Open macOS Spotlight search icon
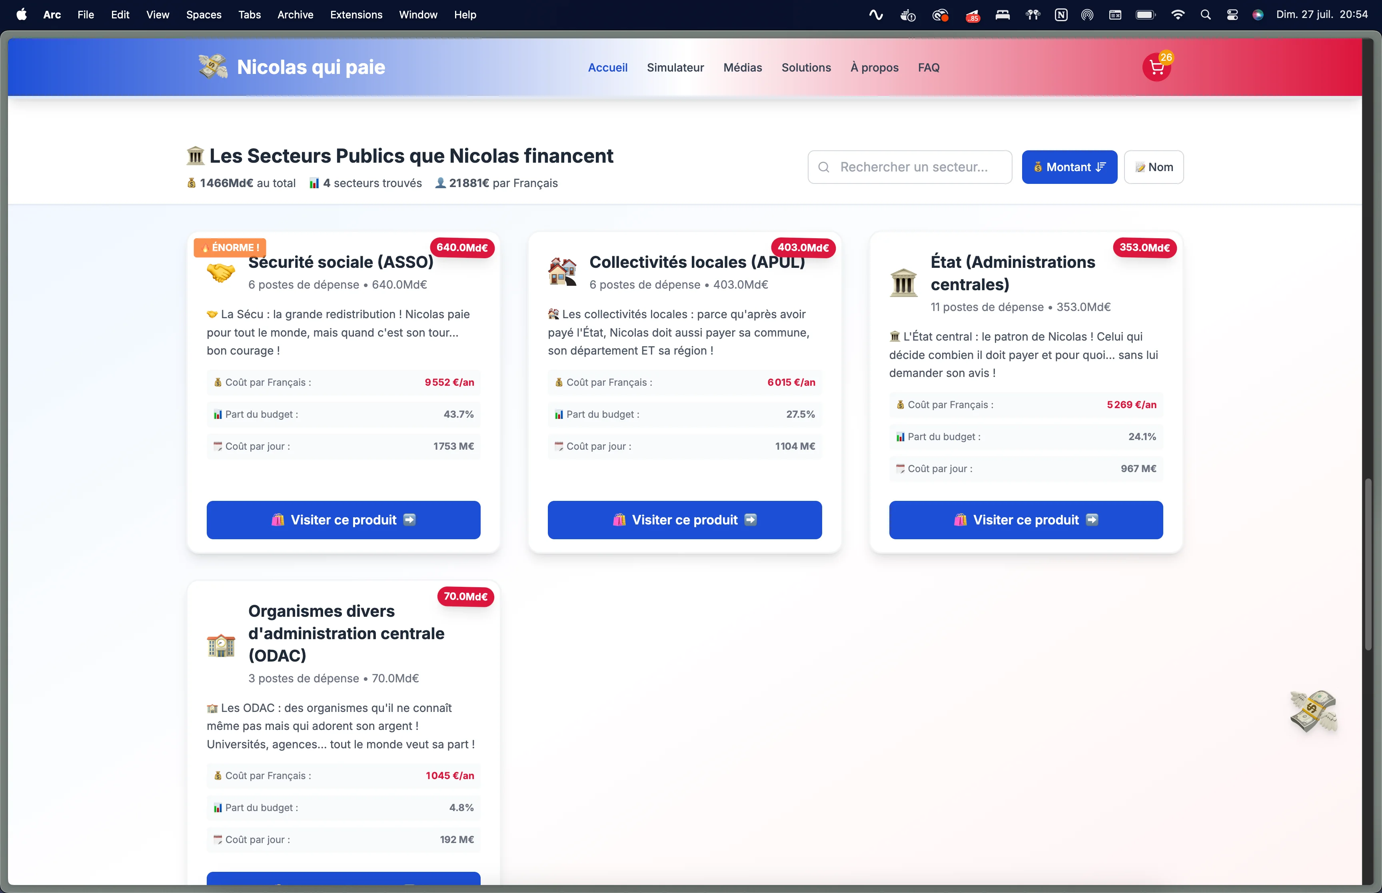This screenshot has width=1382, height=893. [1206, 15]
